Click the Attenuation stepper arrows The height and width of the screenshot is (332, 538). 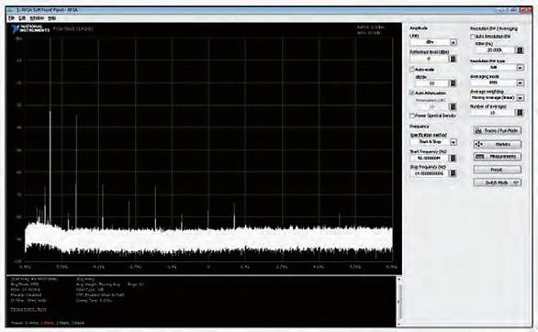click(453, 107)
